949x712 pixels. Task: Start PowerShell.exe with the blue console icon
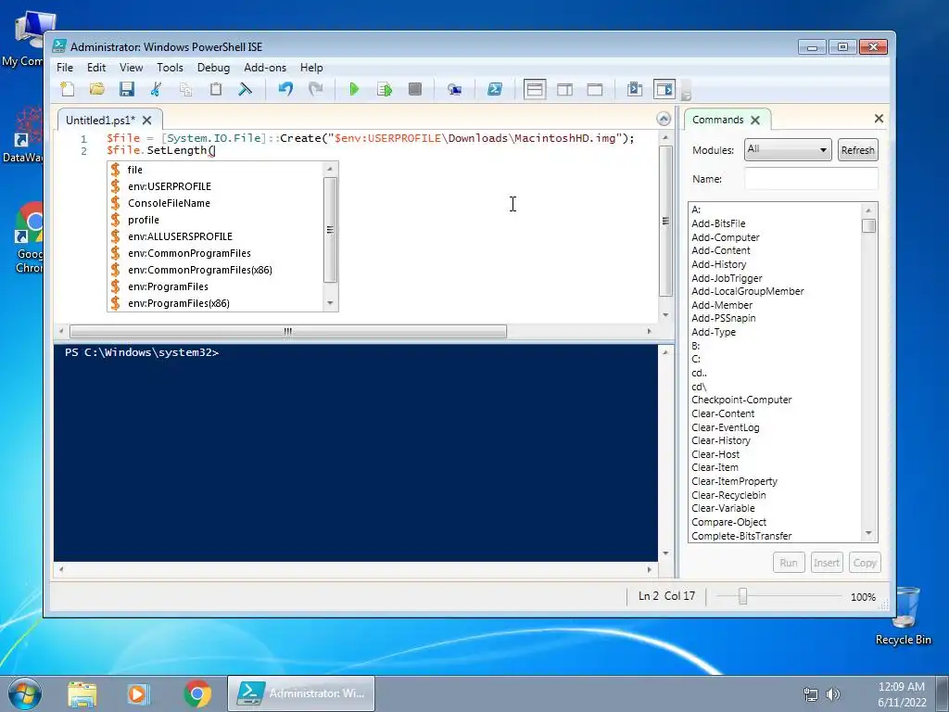[x=495, y=90]
